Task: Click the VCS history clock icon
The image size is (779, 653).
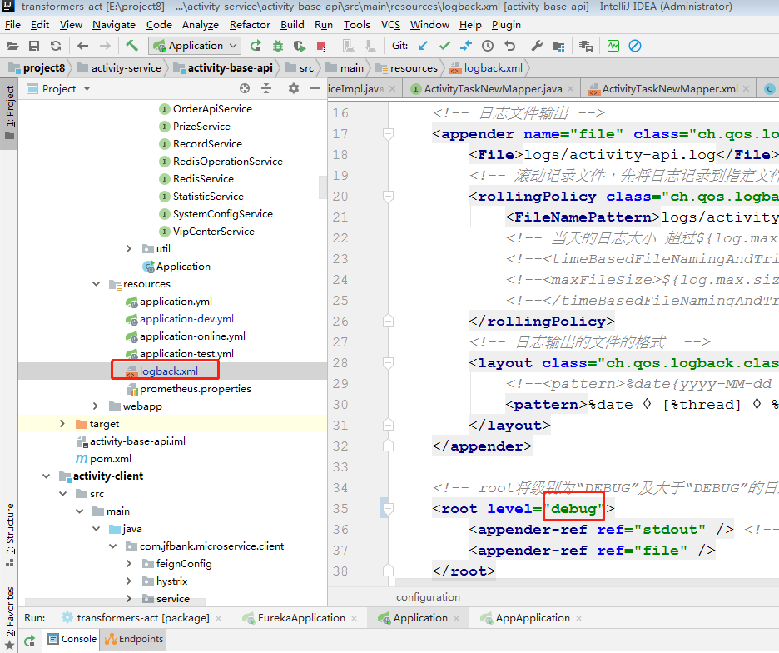Action: tap(488, 47)
